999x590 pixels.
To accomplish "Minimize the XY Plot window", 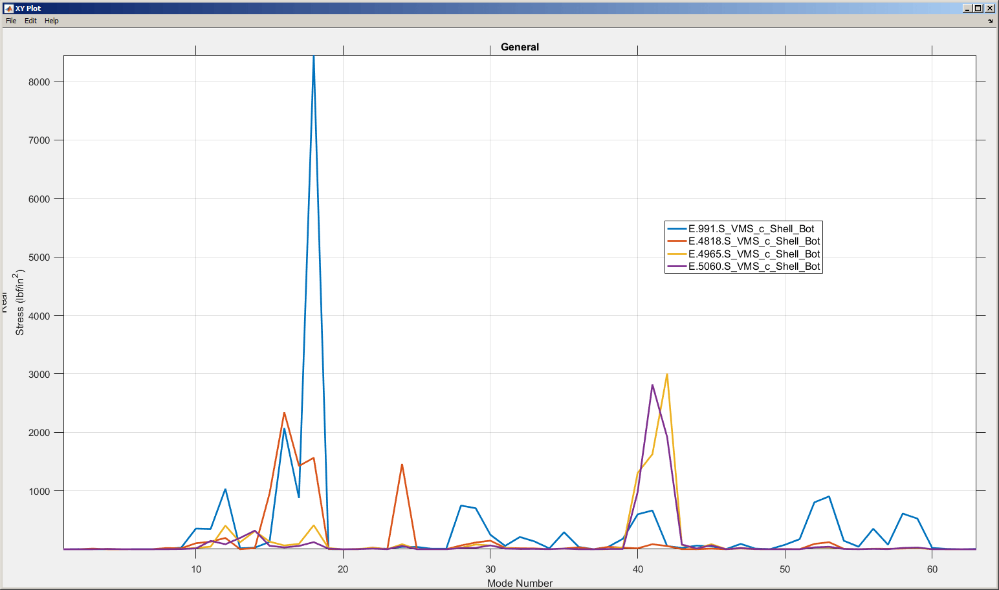I will [966, 8].
